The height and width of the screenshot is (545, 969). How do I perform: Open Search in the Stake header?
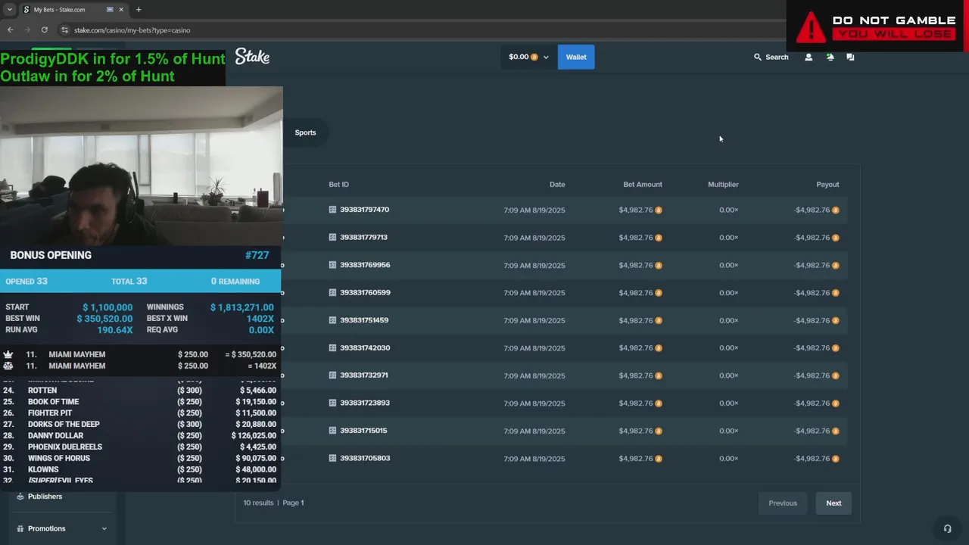(x=771, y=57)
